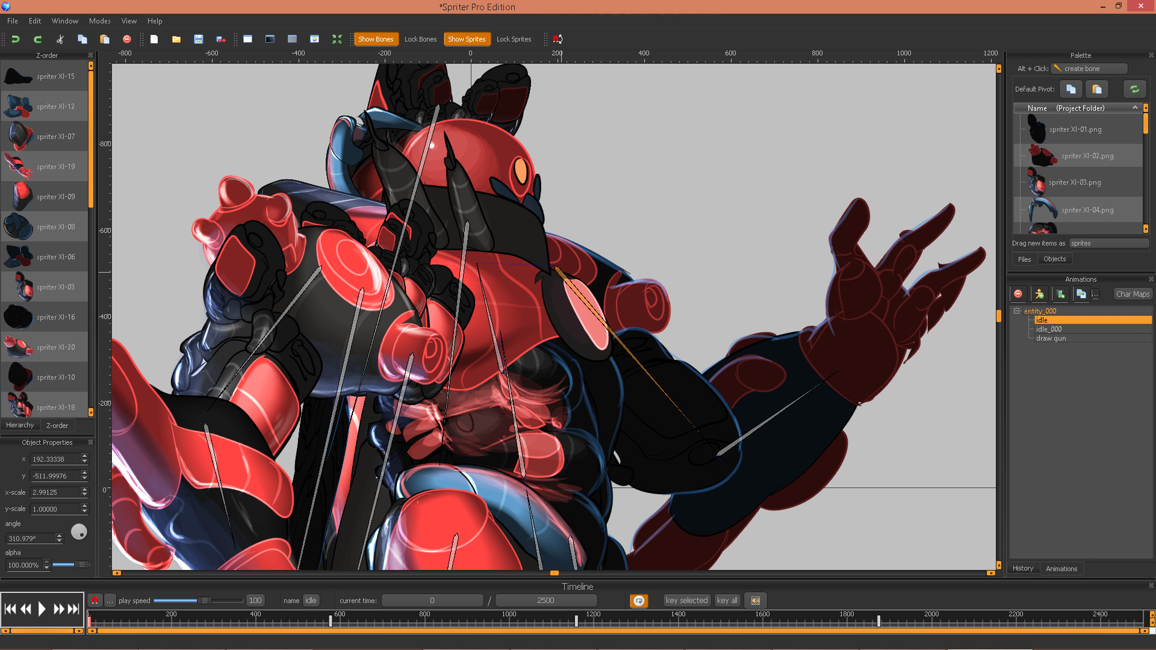Click the delete animation icon in Animations panel

click(x=1018, y=294)
